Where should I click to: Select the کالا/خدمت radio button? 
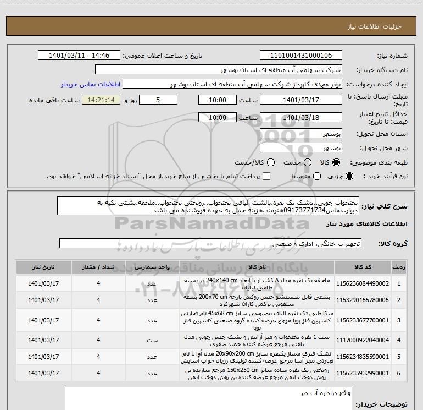[x=271, y=162]
